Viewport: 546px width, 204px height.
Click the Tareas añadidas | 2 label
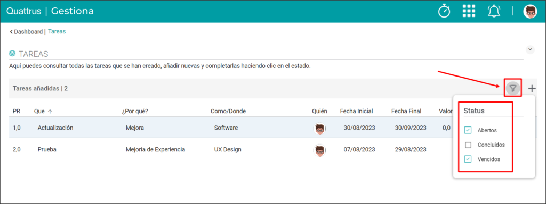click(x=40, y=88)
